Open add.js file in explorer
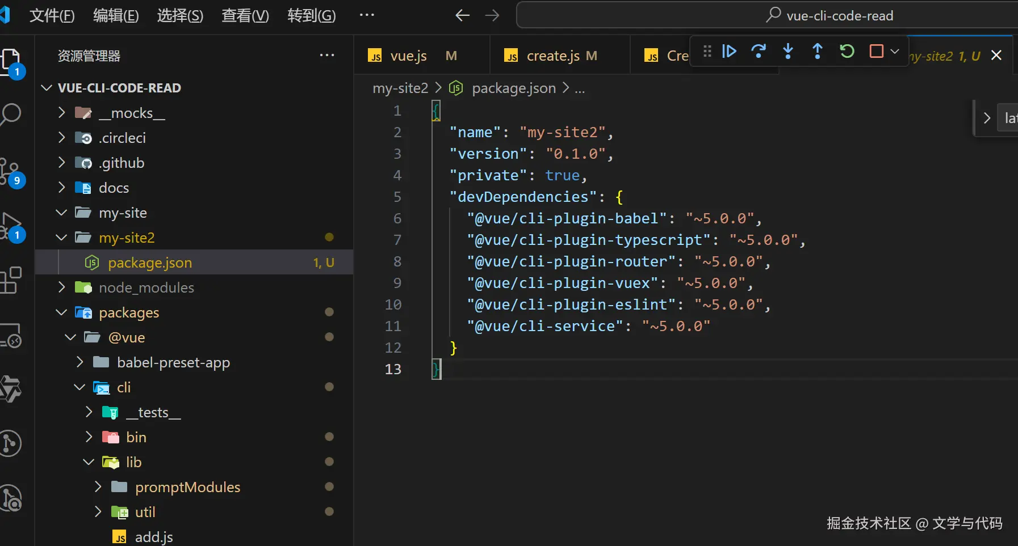This screenshot has width=1018, height=546. (153, 537)
